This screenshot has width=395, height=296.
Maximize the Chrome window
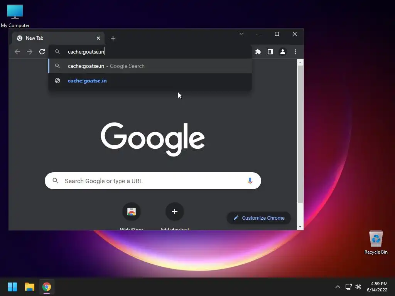pos(277,34)
